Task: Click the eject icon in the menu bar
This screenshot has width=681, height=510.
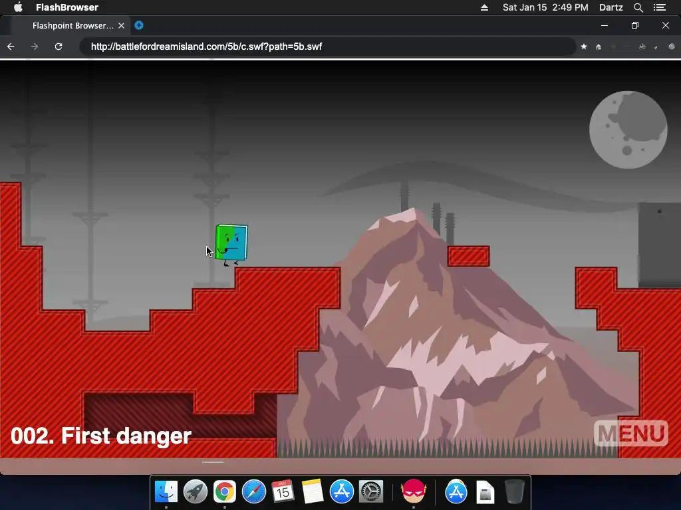Action: (x=484, y=7)
